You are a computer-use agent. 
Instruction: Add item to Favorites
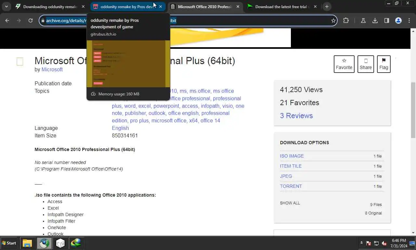pyautogui.click(x=344, y=64)
